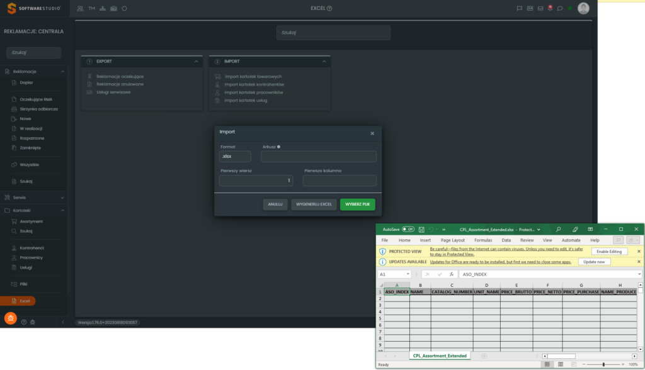The image size is (645, 370).
Task: Click the Arkusz input field
Action: (318, 157)
